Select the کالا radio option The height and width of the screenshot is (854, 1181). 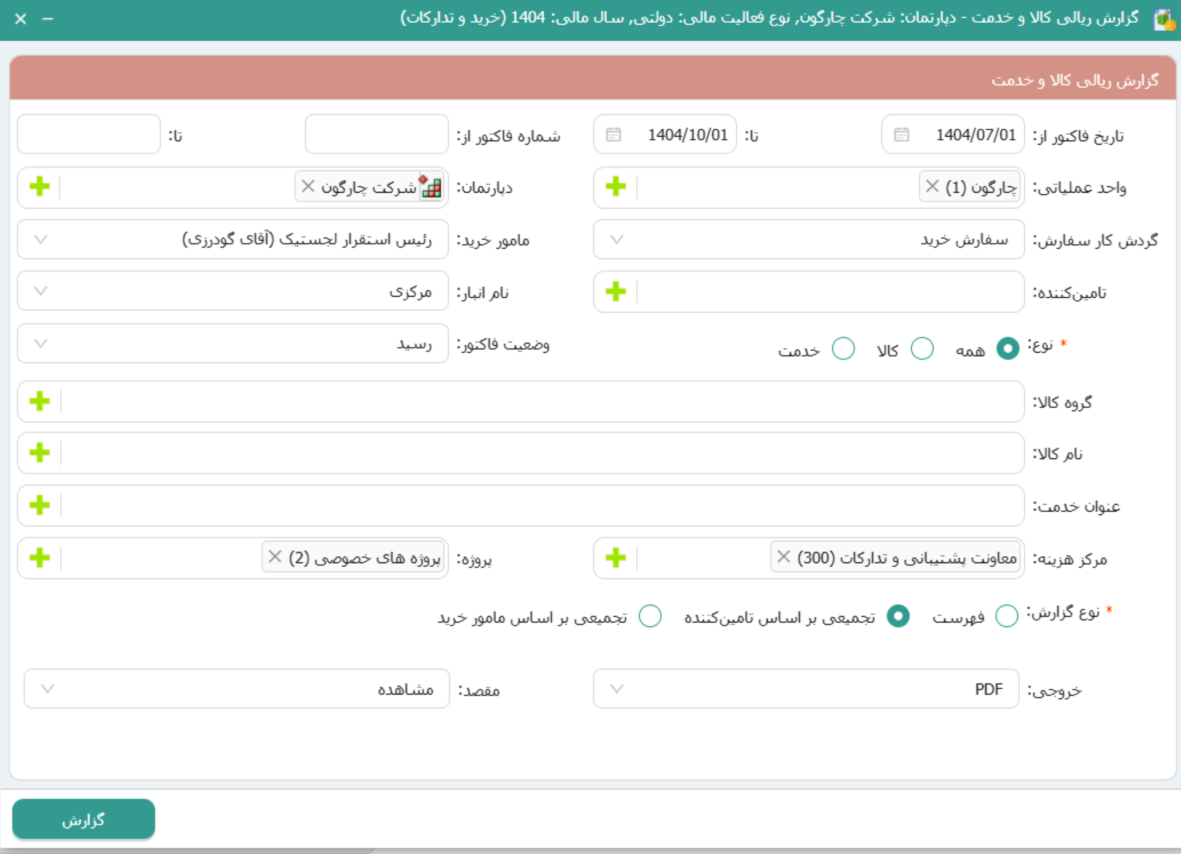[x=921, y=349]
